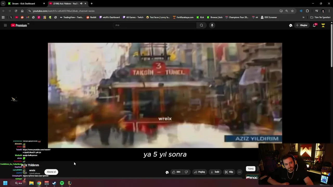Open DEX Screener bookmark

269,17
